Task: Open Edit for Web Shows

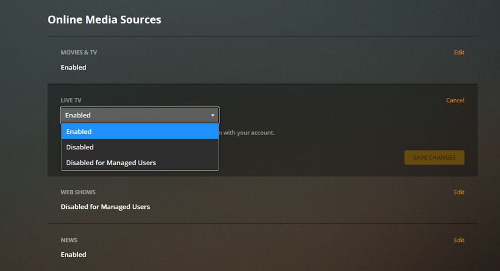Action: (459, 192)
